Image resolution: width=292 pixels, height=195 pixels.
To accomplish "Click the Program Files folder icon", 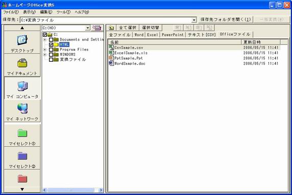I will pyautogui.click(x=56, y=49).
